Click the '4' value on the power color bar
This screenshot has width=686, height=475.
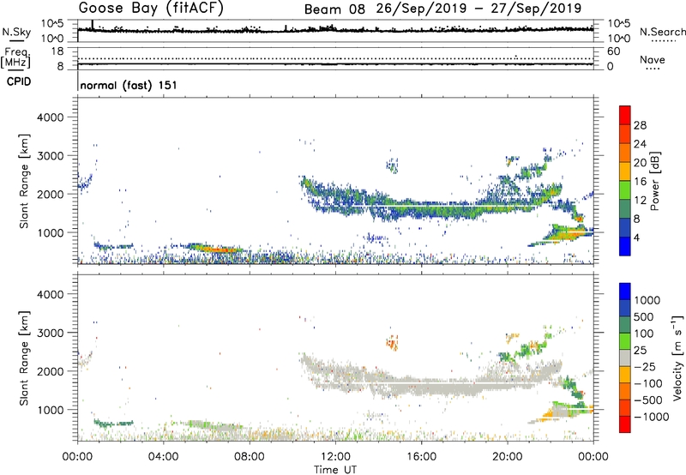click(636, 237)
